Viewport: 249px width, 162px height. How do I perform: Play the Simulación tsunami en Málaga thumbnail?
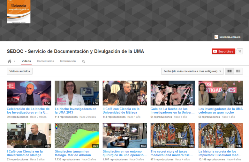(77, 135)
